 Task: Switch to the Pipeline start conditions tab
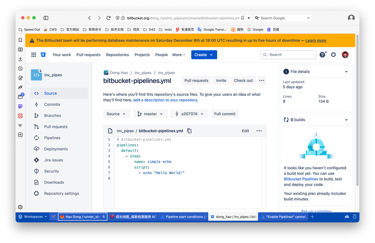pyautogui.click(x=183, y=217)
